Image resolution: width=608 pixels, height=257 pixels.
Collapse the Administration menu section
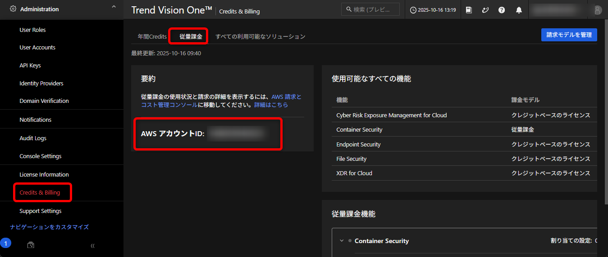tap(114, 8)
